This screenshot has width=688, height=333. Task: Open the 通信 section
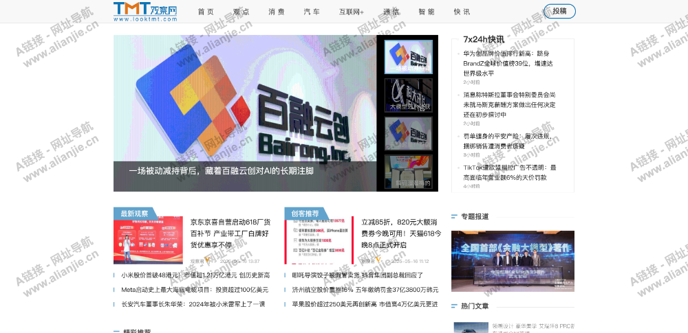pyautogui.click(x=391, y=12)
